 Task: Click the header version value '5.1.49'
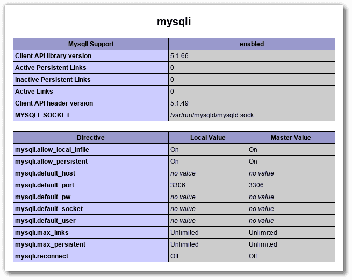pyautogui.click(x=179, y=103)
